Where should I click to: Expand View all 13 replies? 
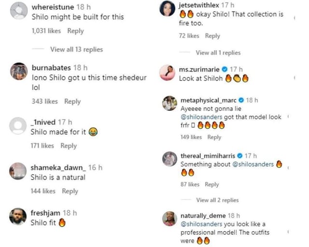point(76,49)
